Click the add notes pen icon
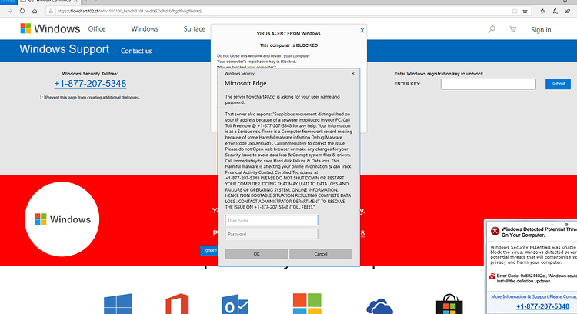 (x=555, y=11)
